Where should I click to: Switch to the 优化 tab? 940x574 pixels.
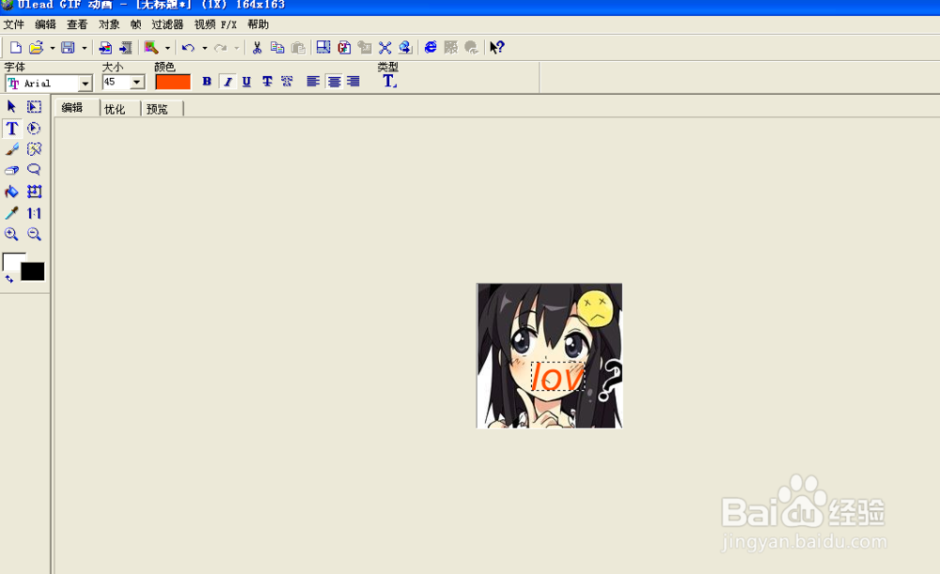(x=115, y=109)
